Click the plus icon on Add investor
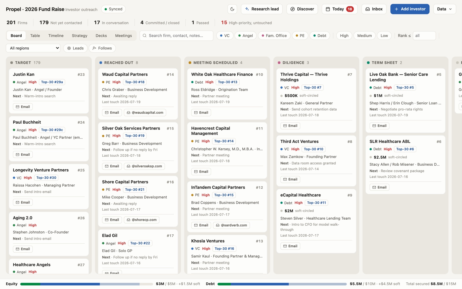462x289 pixels. [396, 9]
